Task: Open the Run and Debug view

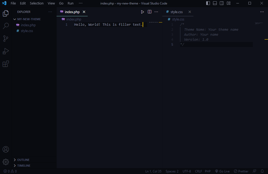Action: [x=6, y=51]
